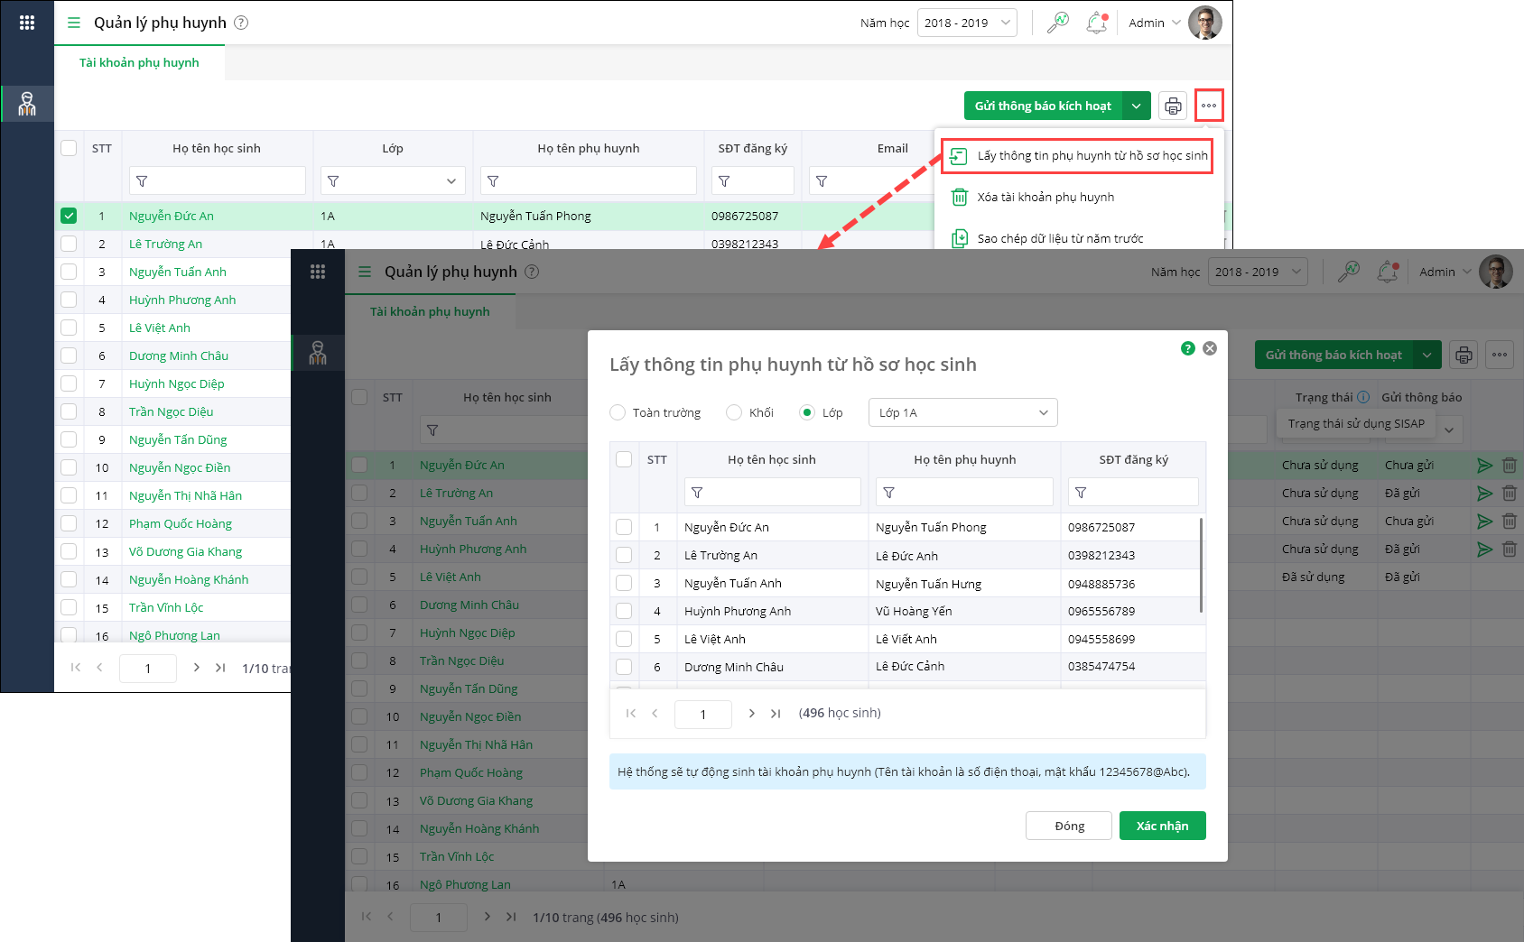Click the page number field in the dialog pagination
This screenshot has height=942, width=1524.
703,714
